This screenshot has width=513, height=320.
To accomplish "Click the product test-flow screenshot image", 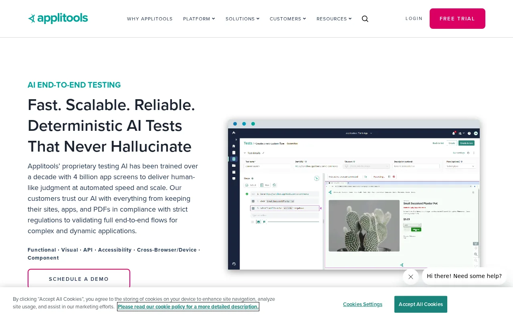I will coord(354,194).
